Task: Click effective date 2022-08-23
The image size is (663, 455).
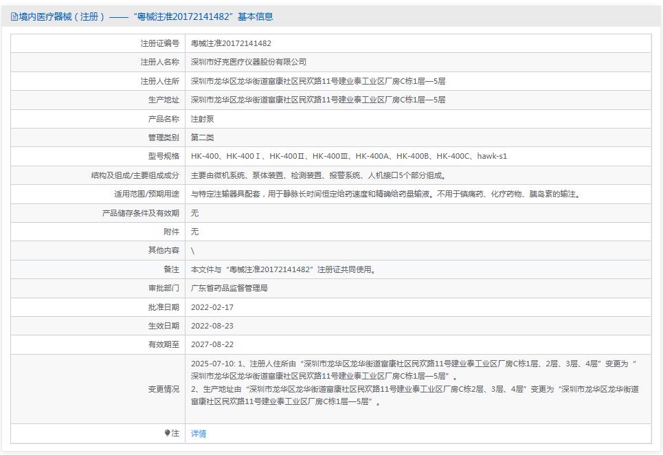Action: pyautogui.click(x=212, y=326)
